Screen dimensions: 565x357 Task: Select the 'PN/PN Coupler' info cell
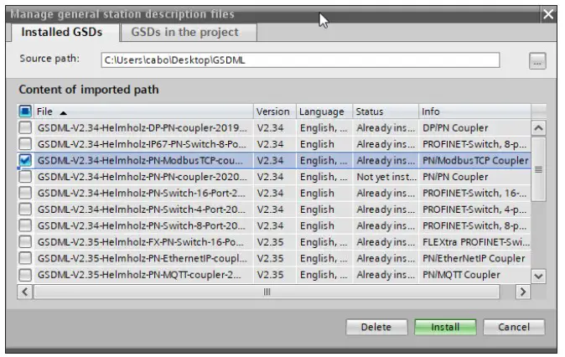click(x=474, y=177)
